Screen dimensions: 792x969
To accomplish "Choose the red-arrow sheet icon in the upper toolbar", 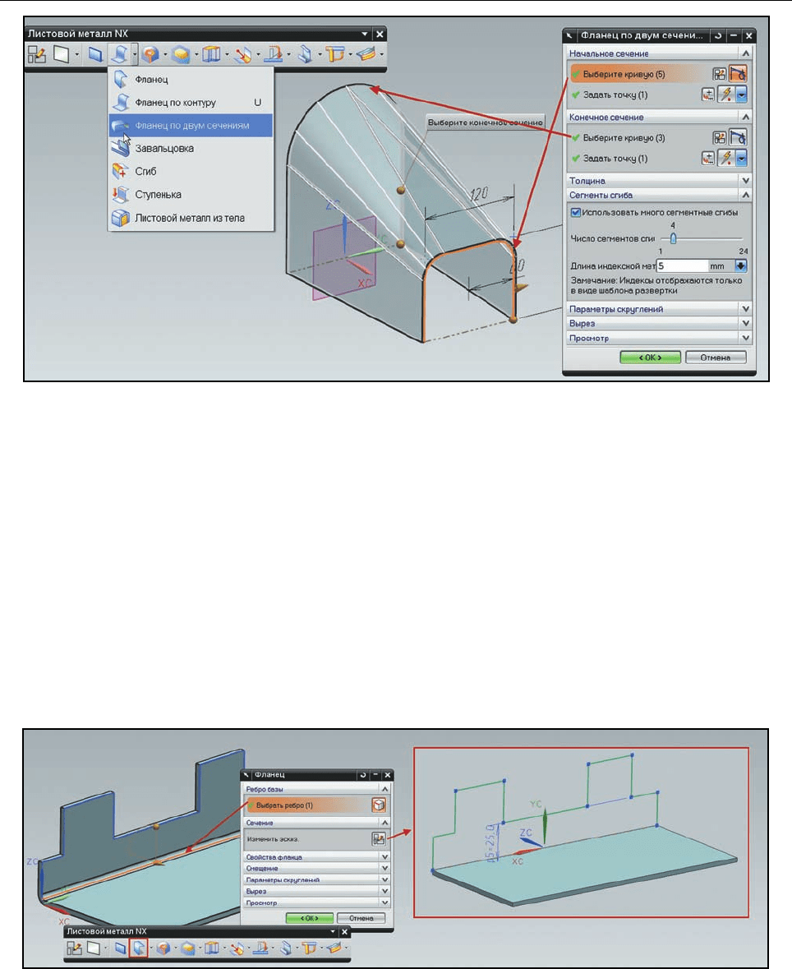I will click(243, 54).
